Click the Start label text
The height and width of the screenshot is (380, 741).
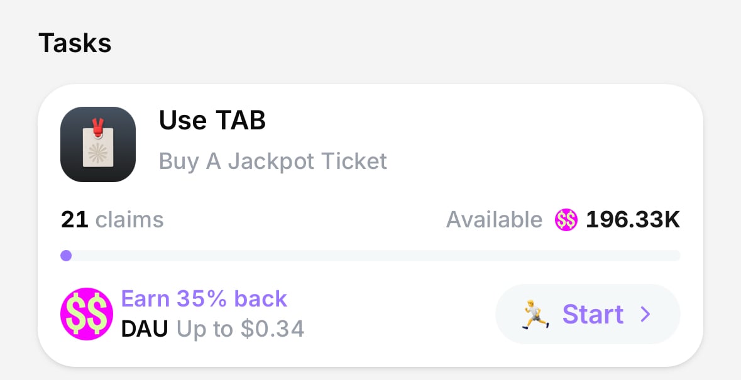(593, 314)
